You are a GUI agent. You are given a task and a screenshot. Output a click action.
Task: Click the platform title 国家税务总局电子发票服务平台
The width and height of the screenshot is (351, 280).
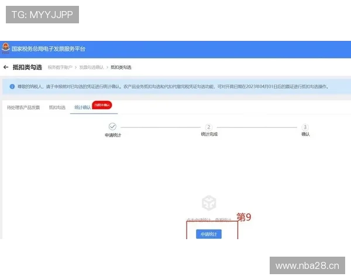(49, 48)
